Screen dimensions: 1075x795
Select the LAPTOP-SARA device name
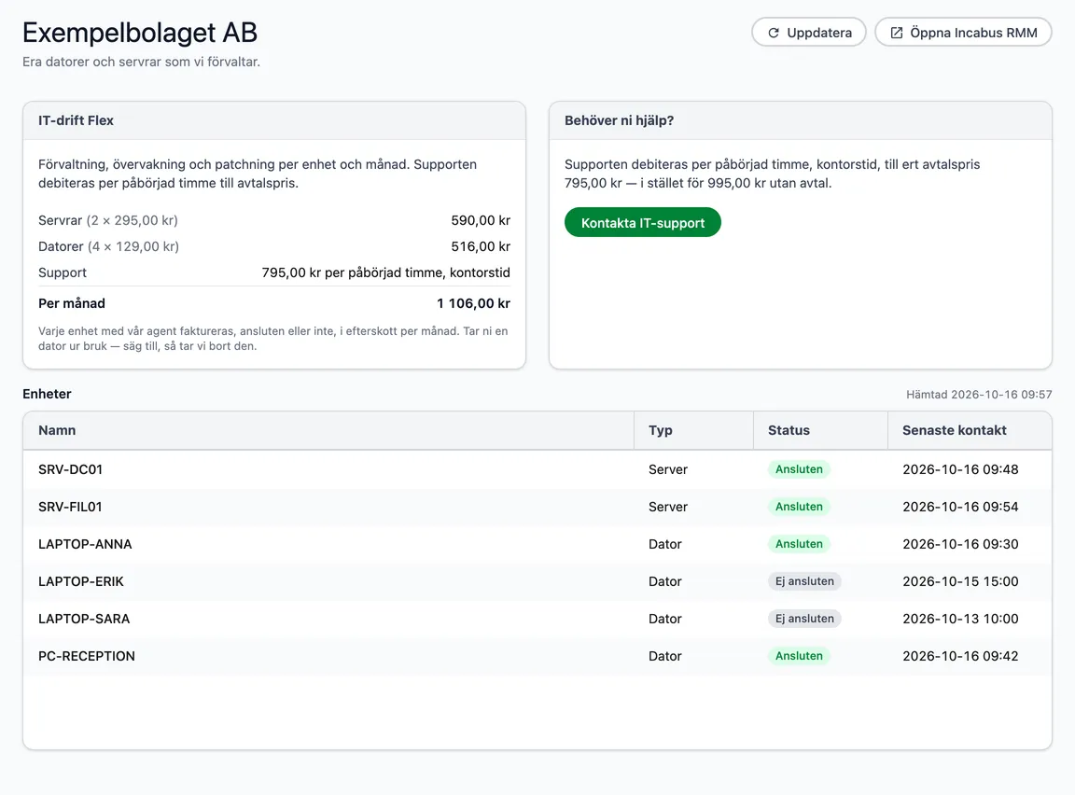coord(84,619)
